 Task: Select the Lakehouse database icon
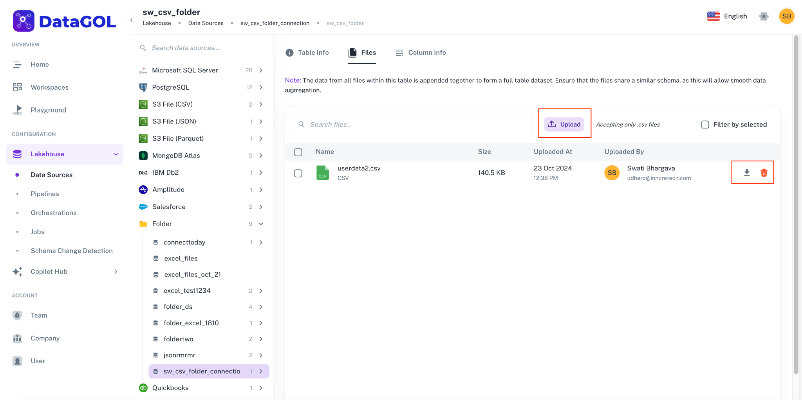click(x=17, y=154)
